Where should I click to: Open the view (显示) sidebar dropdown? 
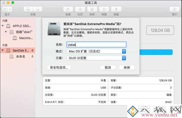pos(7,9)
